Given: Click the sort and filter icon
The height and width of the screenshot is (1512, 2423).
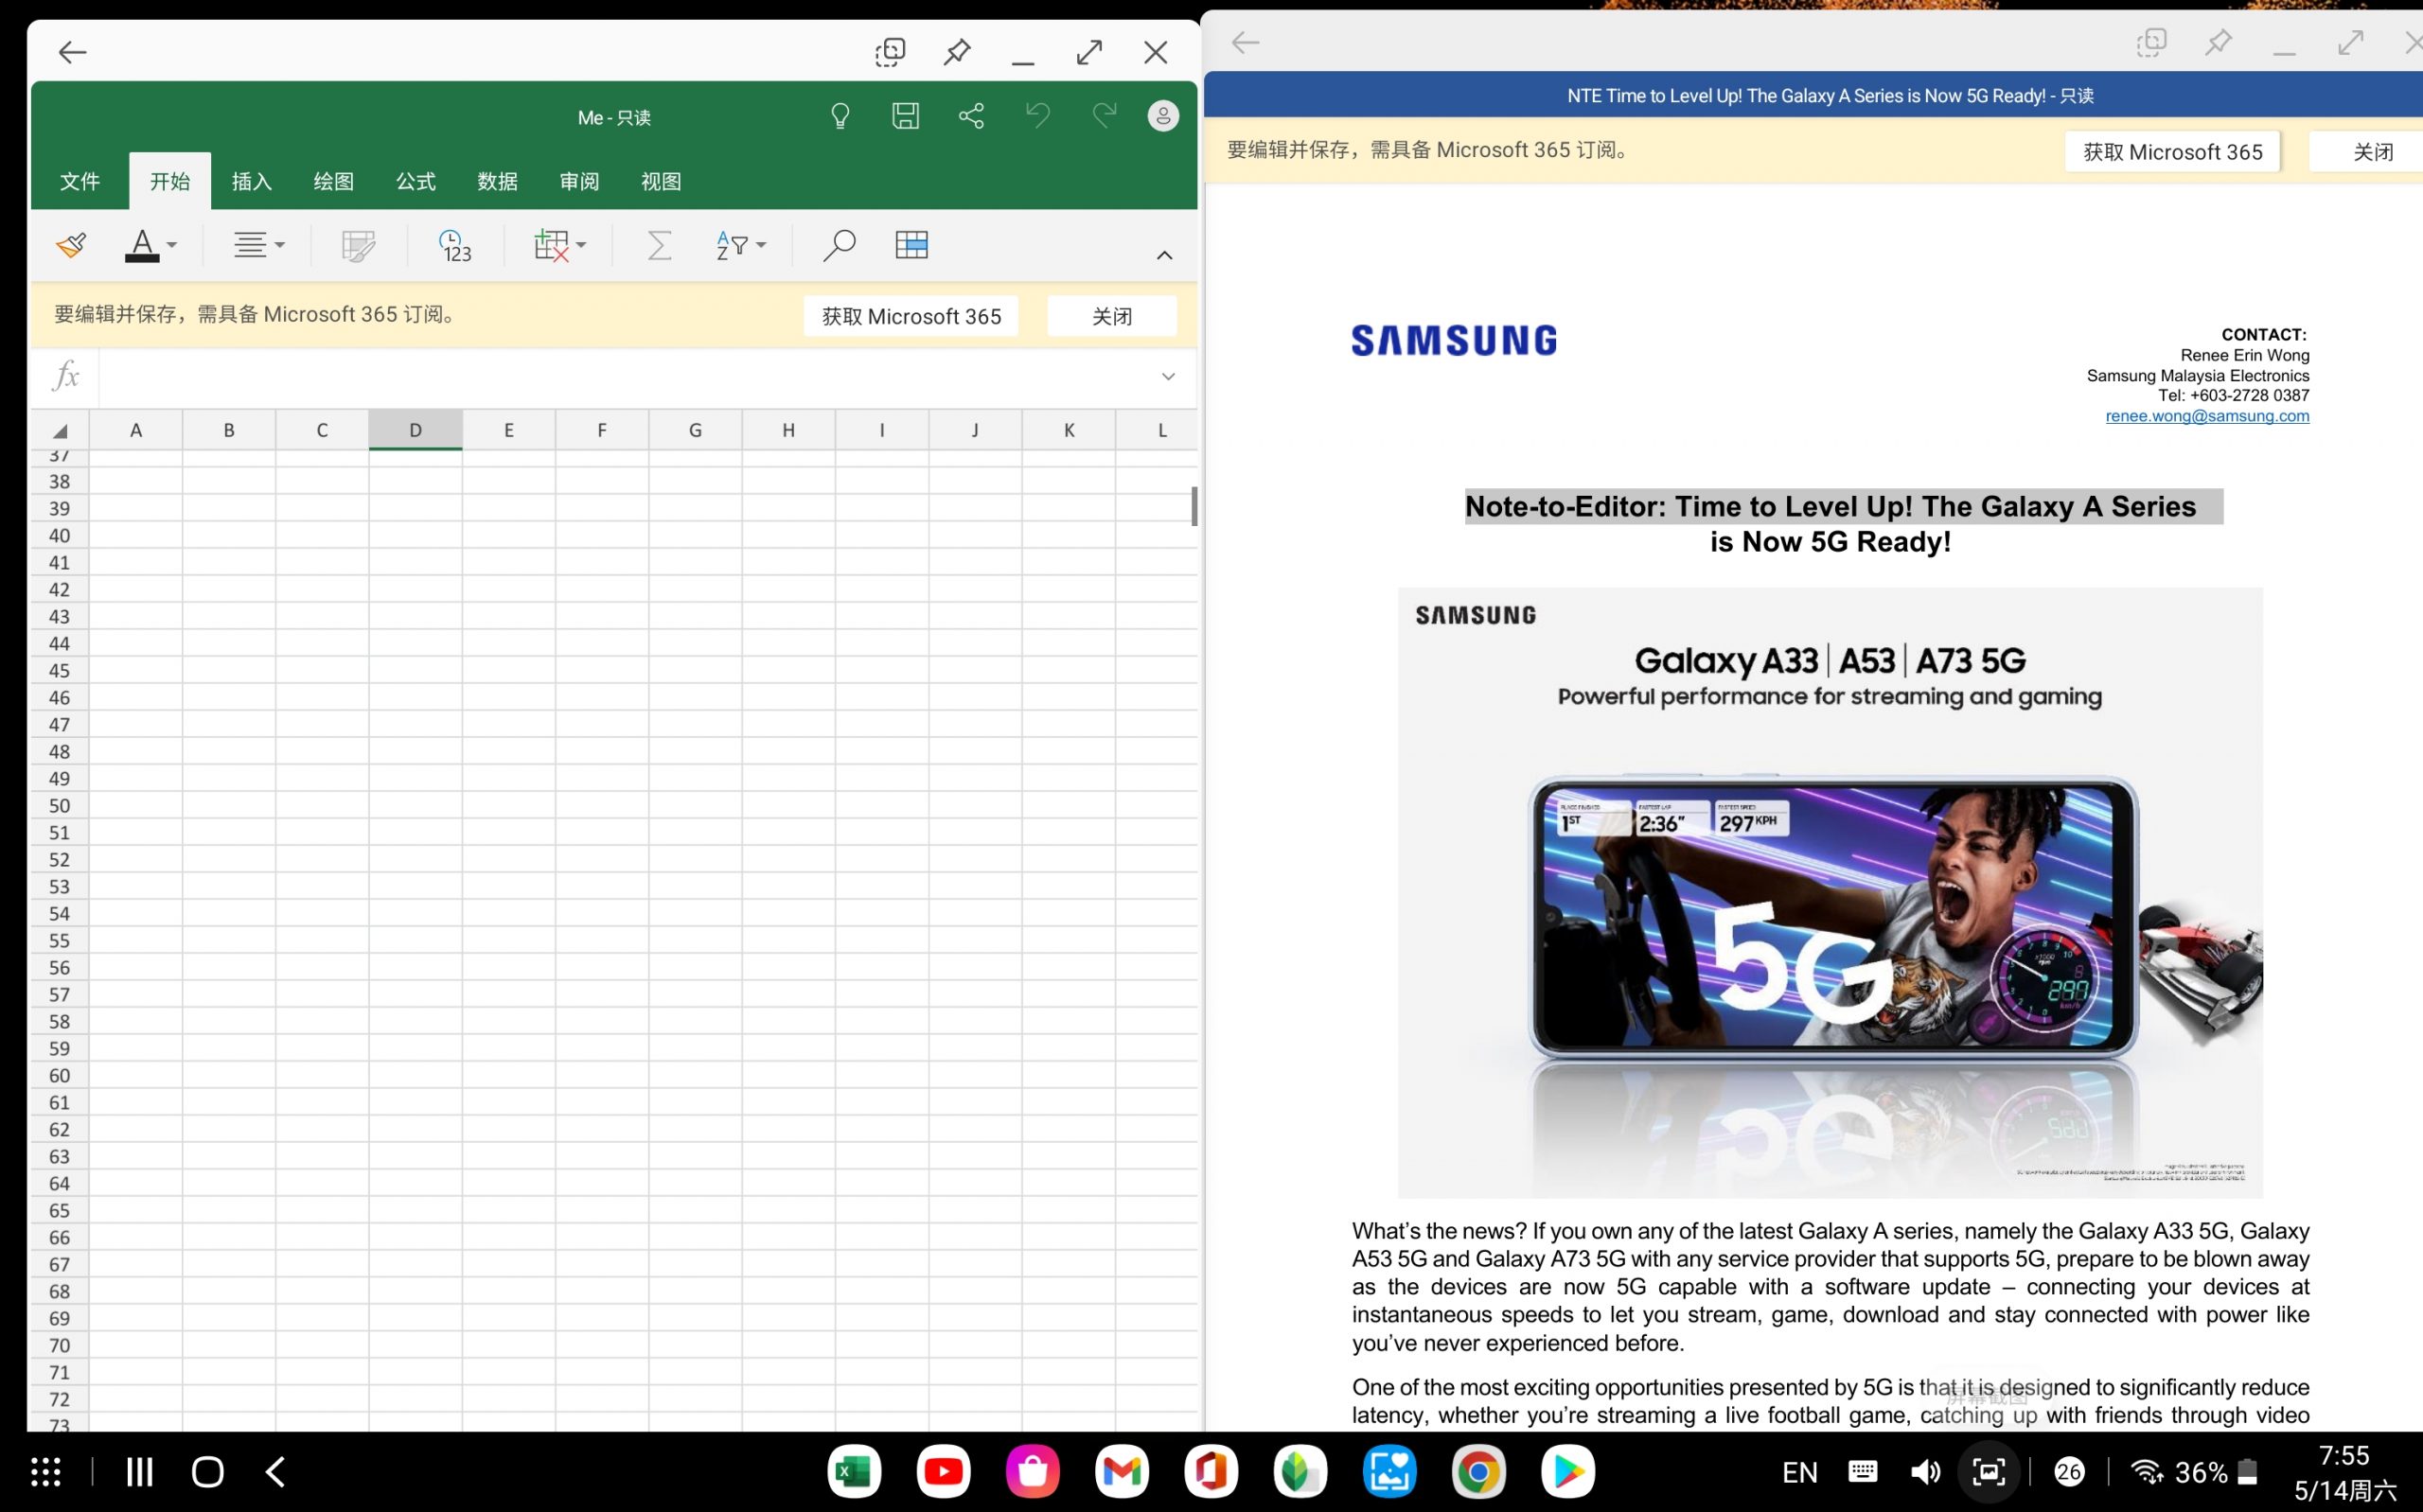Looking at the screenshot, I should click(732, 245).
